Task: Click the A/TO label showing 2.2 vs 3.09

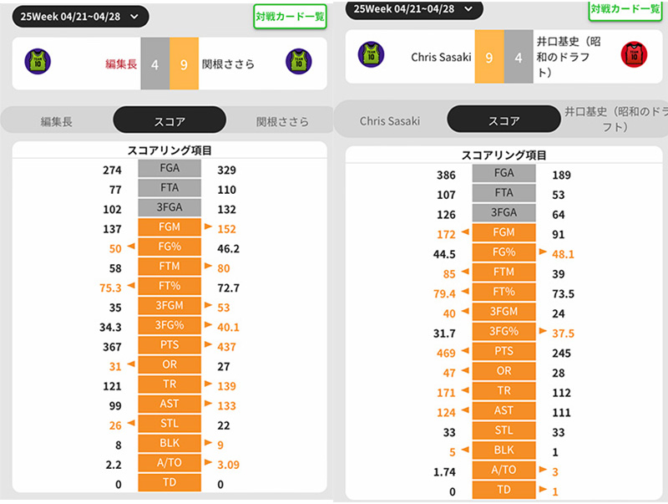Action: pos(170,463)
